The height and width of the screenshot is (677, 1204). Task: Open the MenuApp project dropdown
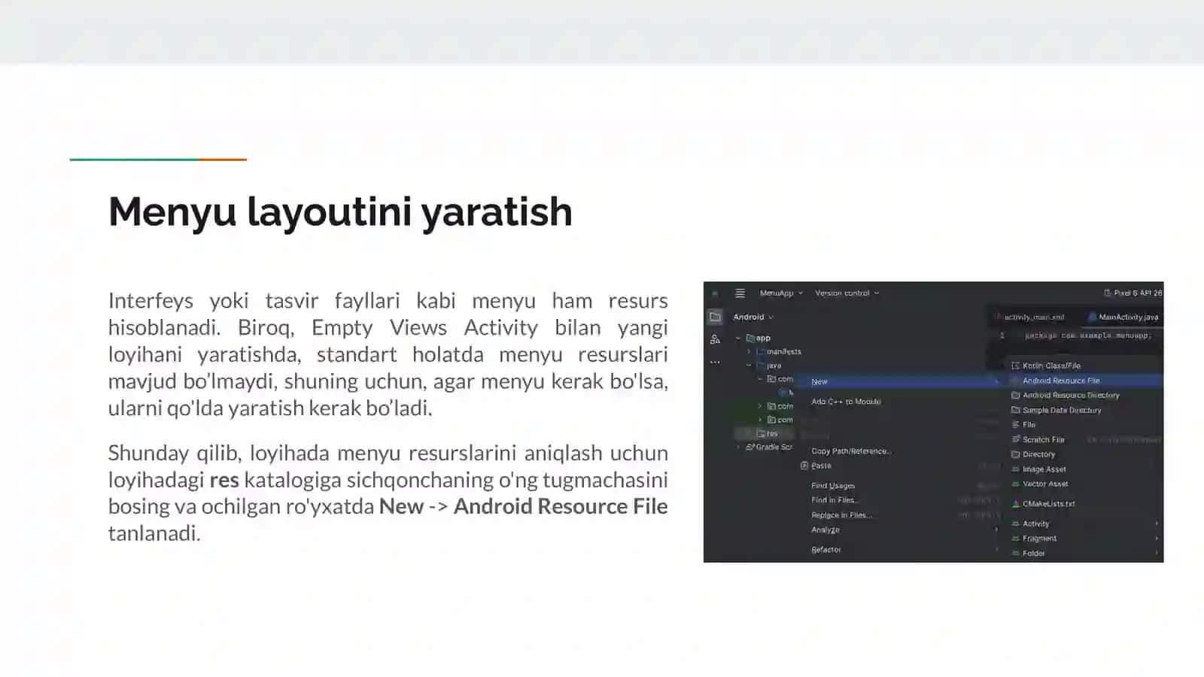point(781,293)
